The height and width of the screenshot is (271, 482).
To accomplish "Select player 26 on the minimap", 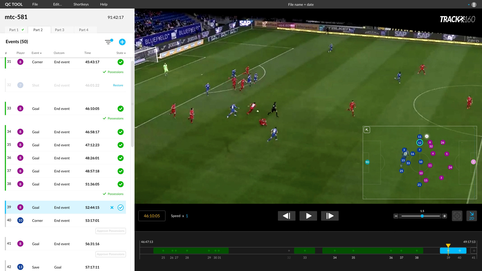I will (x=443, y=143).
